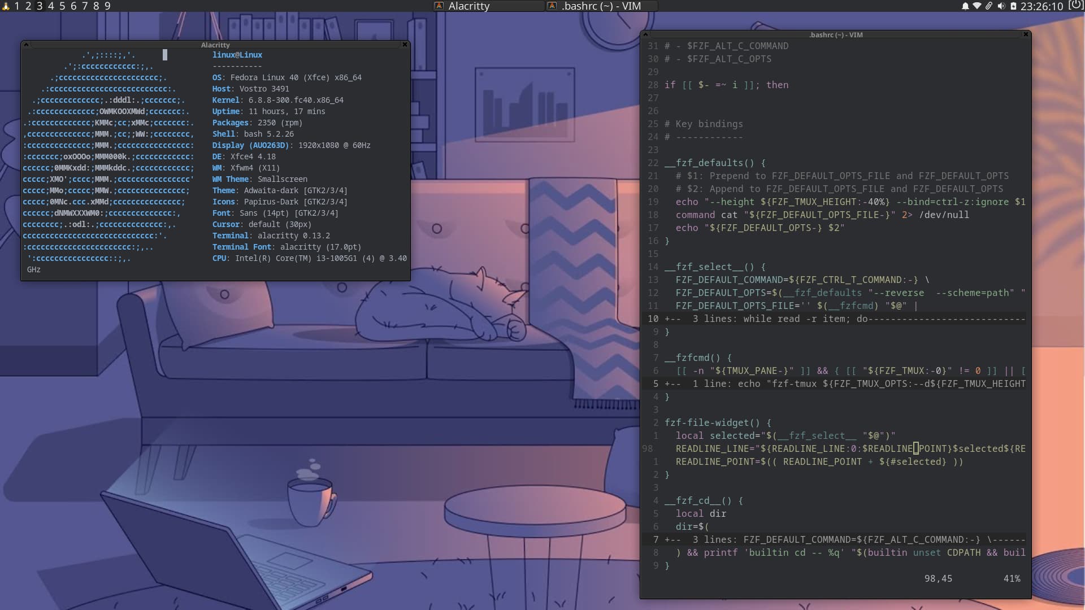Click the 'Display (AUO263D)' line
The width and height of the screenshot is (1085, 610).
click(x=292, y=145)
